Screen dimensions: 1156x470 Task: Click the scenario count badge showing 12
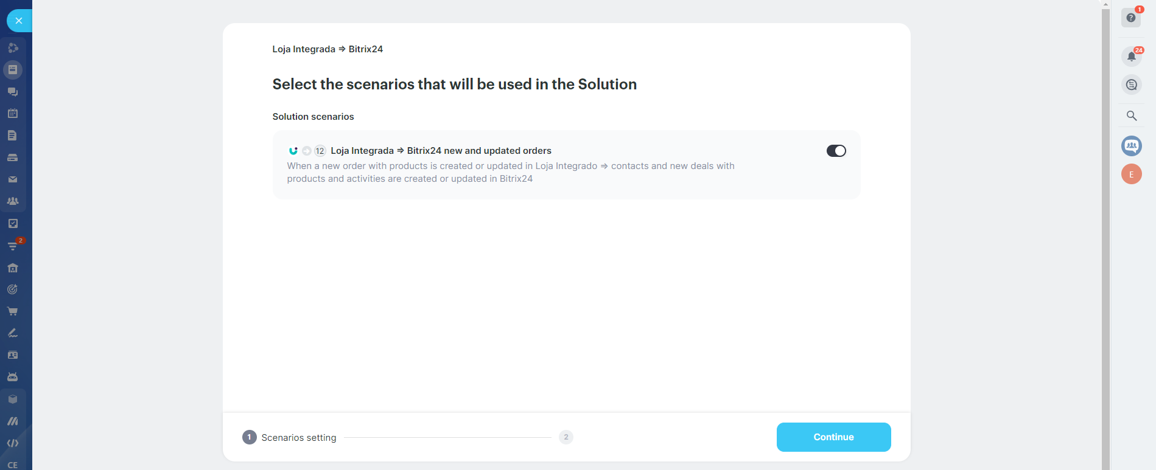point(320,151)
